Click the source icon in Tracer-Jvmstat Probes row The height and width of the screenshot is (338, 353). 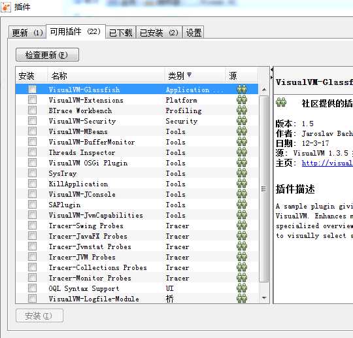click(242, 246)
